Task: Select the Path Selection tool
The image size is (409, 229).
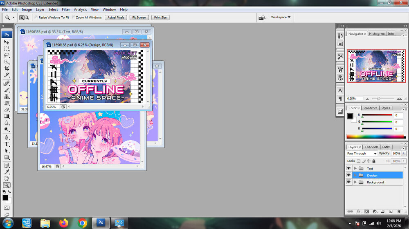Action: (7, 151)
